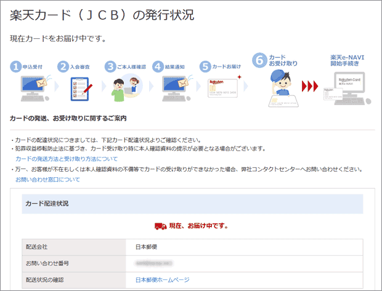Image resolution: width=382 pixels, height=291 pixels.
Task: Open カードの発送方法と受け取り方法について link
Action: (x=67, y=159)
